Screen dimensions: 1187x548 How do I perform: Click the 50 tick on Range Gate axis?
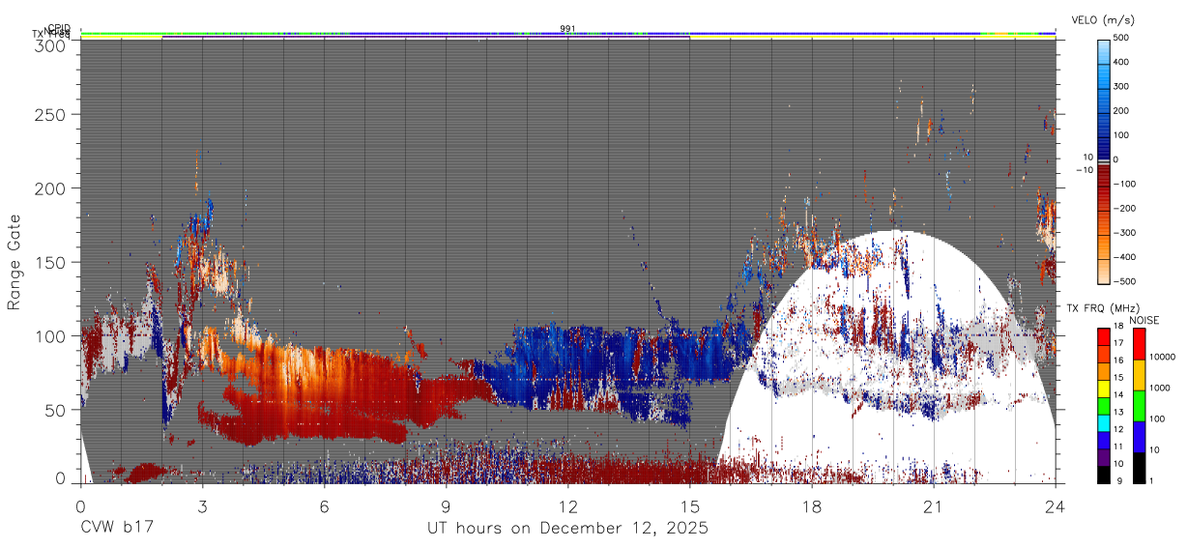click(x=55, y=410)
